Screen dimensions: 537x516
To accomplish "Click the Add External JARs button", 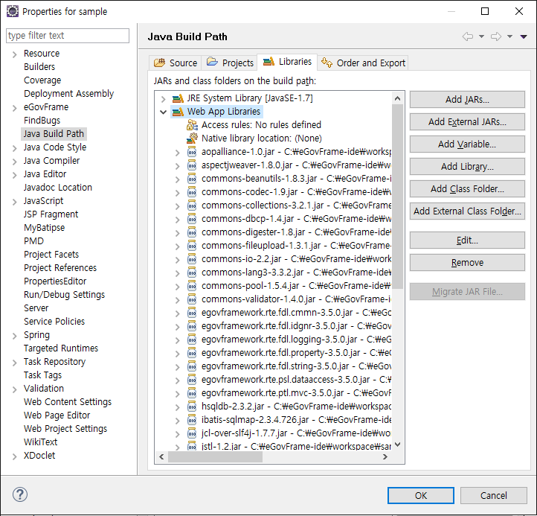I will (467, 121).
